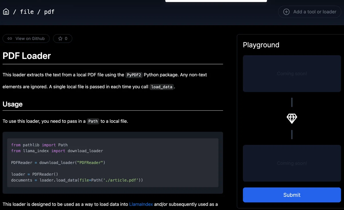Click the plus circle icon in header
344x210 pixels.
pyautogui.click(x=286, y=12)
